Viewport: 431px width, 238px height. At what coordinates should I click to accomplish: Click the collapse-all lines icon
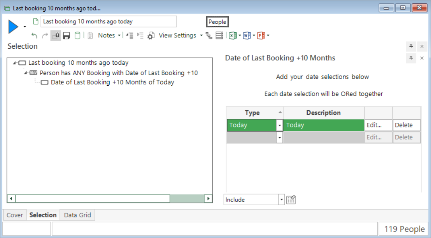[x=130, y=35]
